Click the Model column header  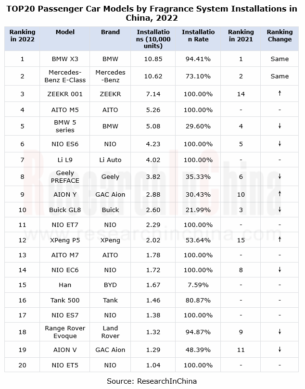(65, 32)
